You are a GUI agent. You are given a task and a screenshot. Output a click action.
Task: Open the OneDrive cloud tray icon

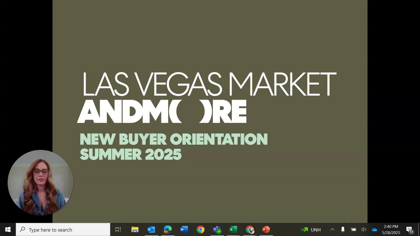[x=374, y=229]
